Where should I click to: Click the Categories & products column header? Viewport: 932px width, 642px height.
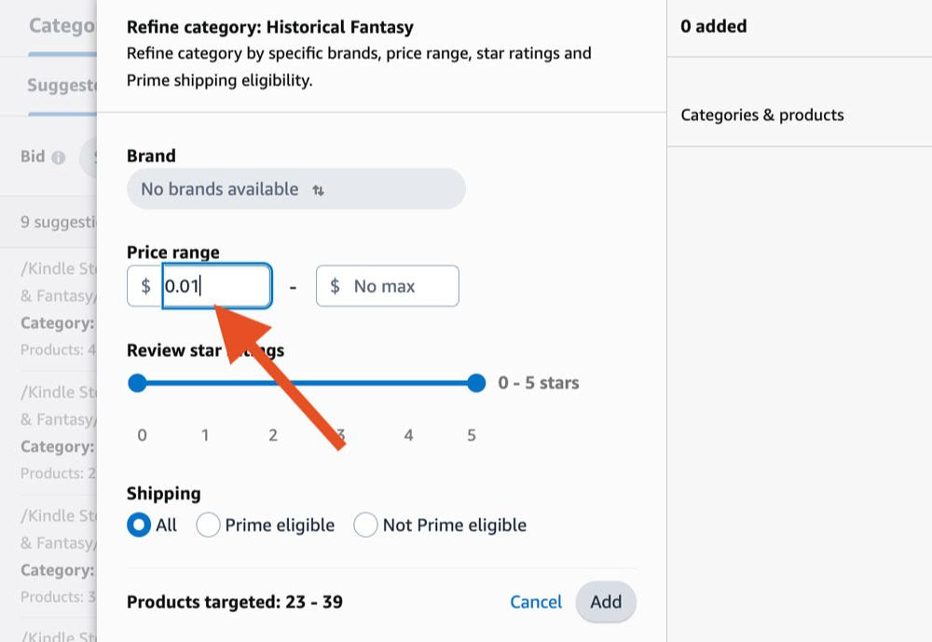click(762, 116)
